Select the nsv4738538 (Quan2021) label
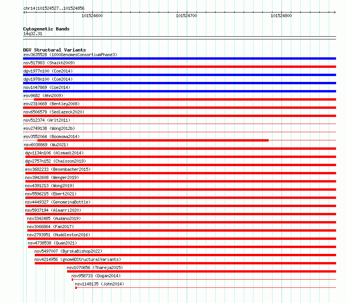The width and height of the screenshot is (347, 303). click(52, 243)
